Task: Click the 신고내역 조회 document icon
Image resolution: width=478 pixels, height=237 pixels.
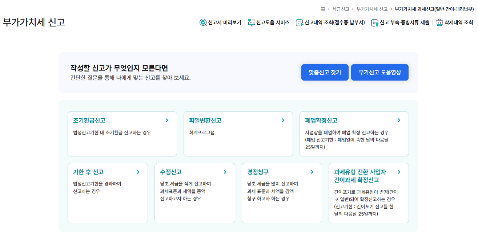Action: [300, 23]
